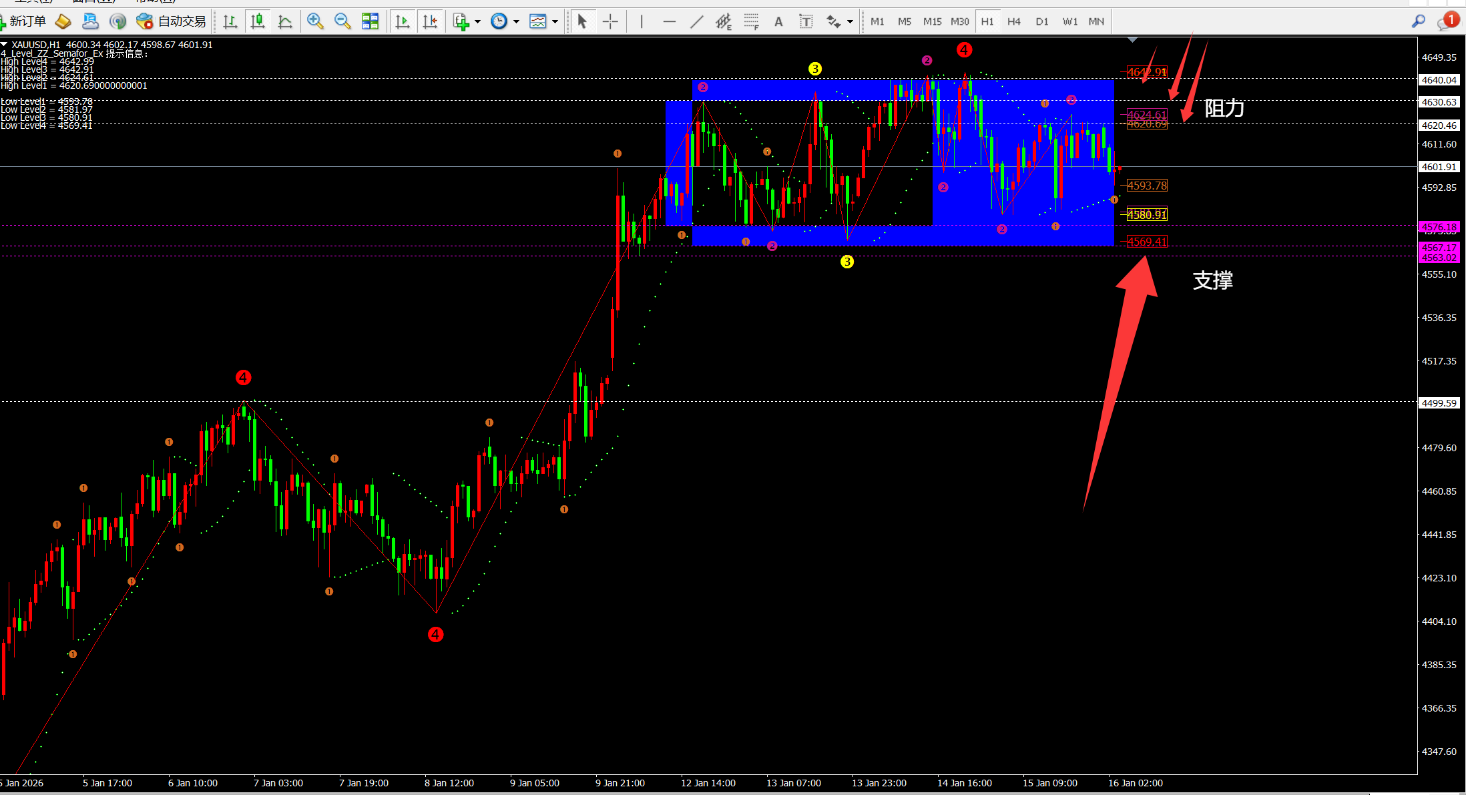Switch to D1 timeframe

1041,21
